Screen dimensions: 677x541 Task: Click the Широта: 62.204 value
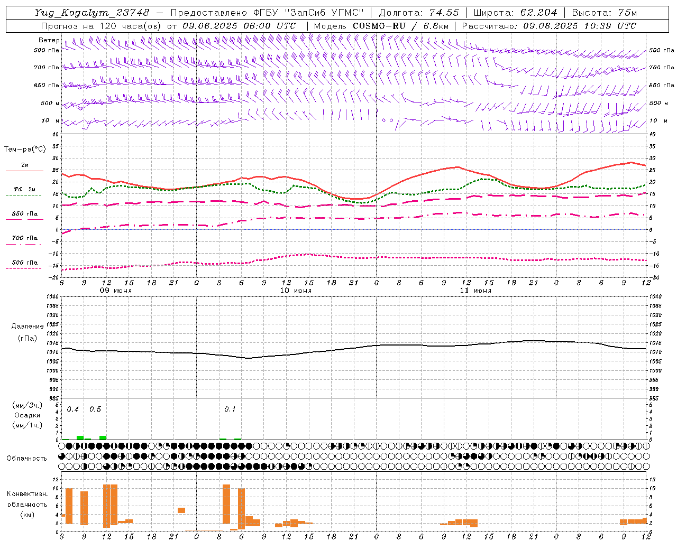[515, 13]
